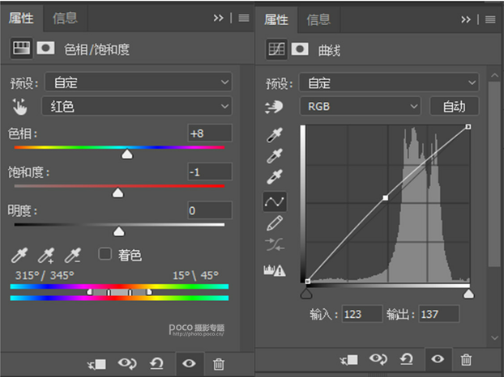504x377 pixels.
Task: Select the curve top-right end point
Action: pos(468,127)
